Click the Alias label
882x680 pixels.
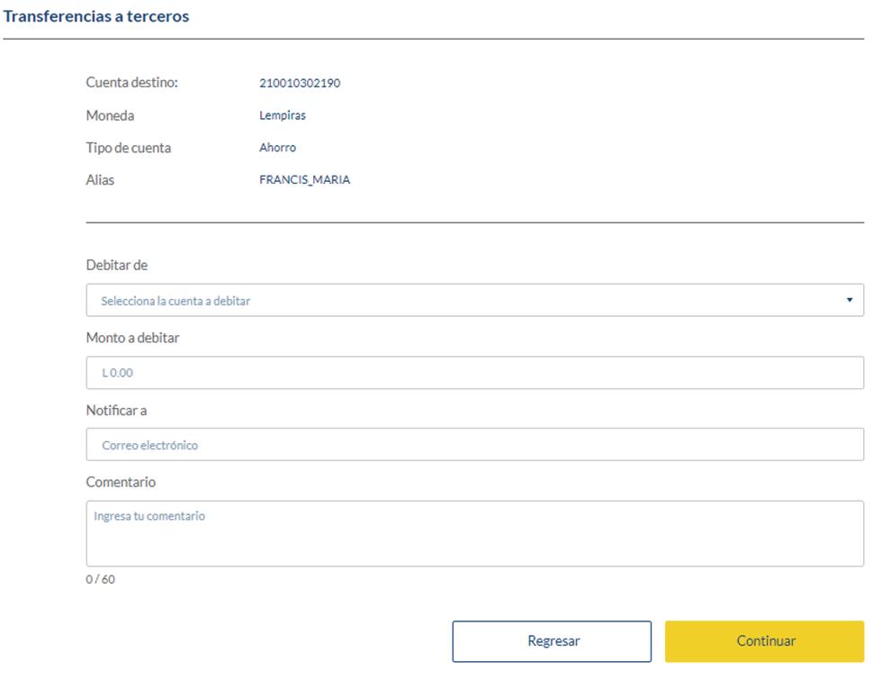click(x=100, y=180)
